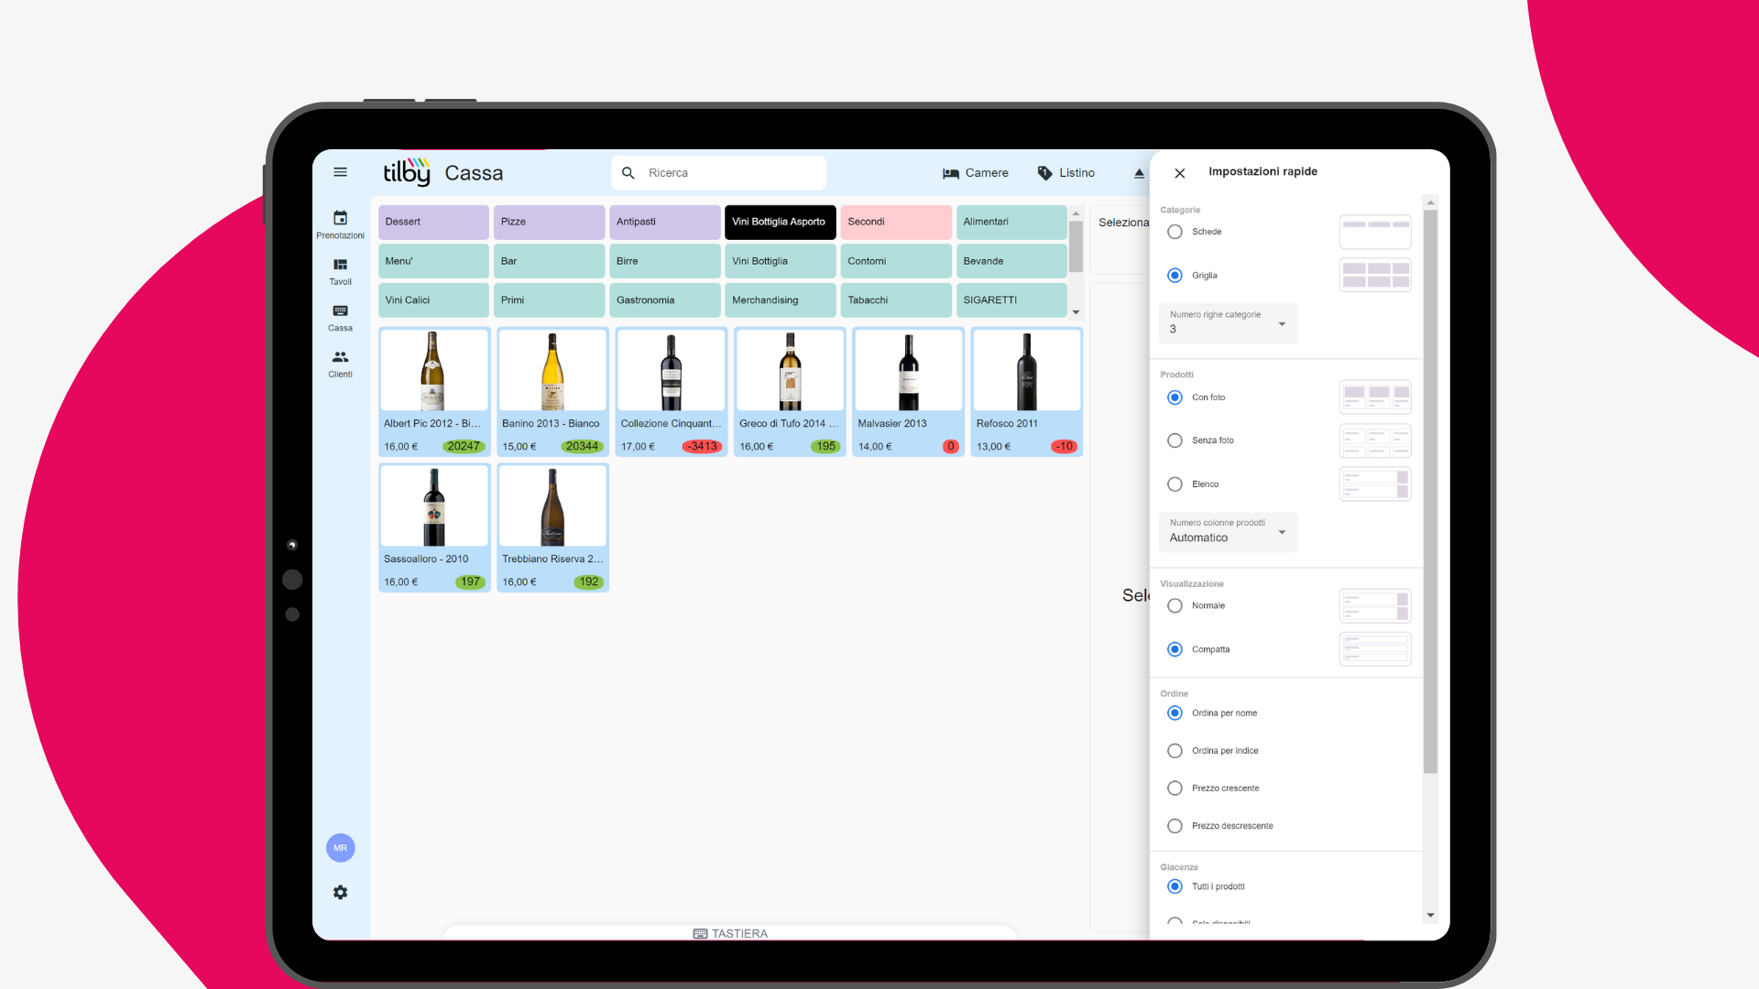Viewport: 1759px width, 989px height.
Task: Select the Con foto radio button
Action: (1174, 397)
